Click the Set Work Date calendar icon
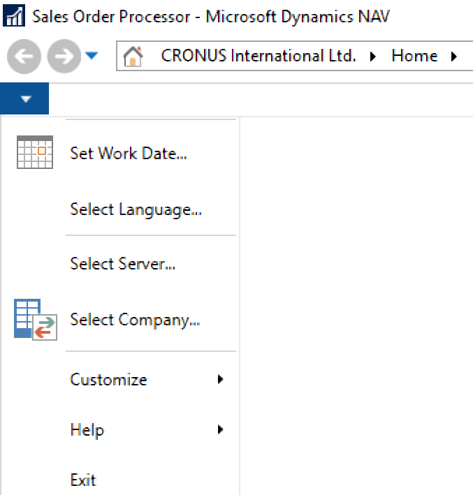473x495 pixels. tap(35, 152)
